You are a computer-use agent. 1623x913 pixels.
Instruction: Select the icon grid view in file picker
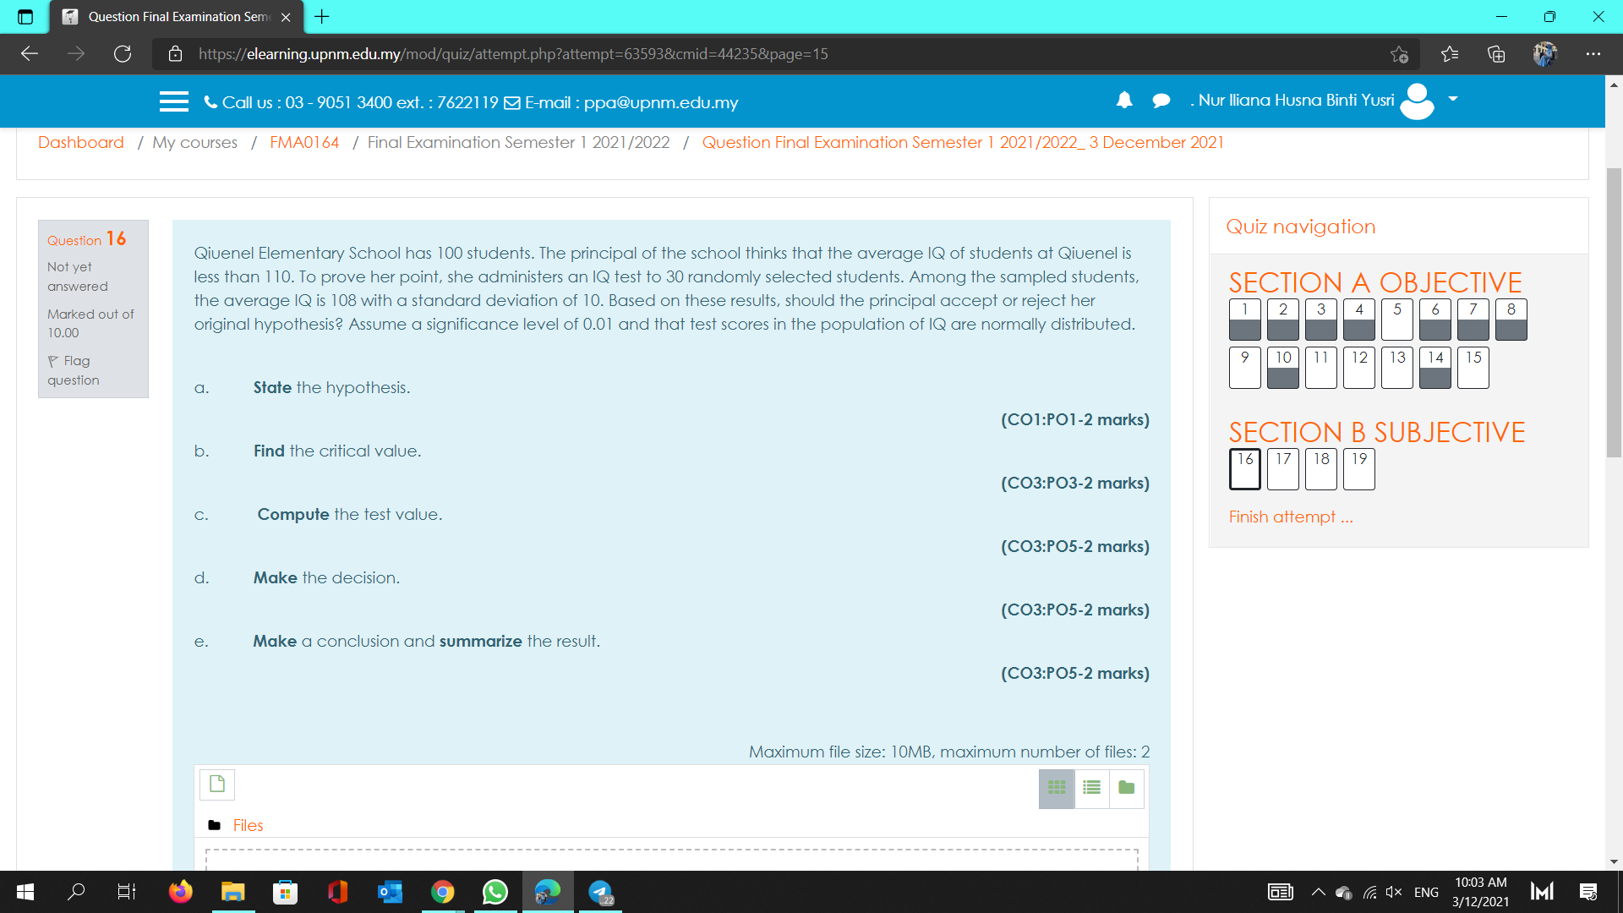(1057, 788)
